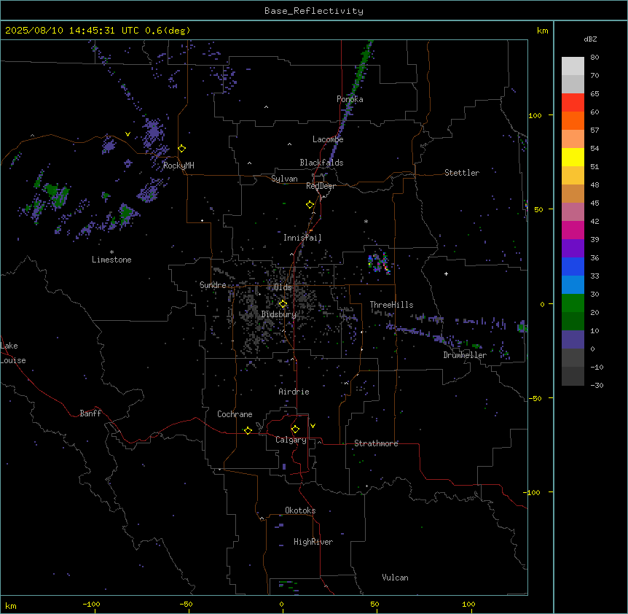Screen dimensions: 628x614
Task: Click the Sylvan label
Action: (x=284, y=179)
